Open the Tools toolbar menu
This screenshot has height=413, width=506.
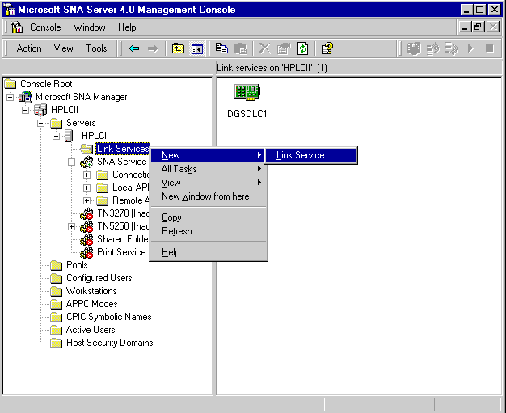[96, 48]
